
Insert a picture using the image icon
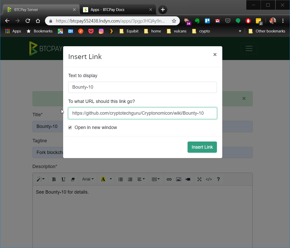click(x=178, y=179)
